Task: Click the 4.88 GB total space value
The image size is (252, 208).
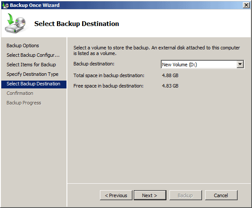Action: [x=170, y=75]
